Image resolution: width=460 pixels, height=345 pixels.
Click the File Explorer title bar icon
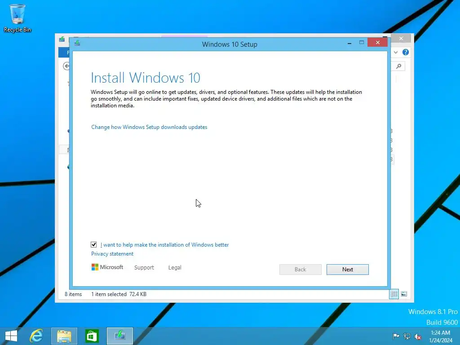[x=62, y=39]
